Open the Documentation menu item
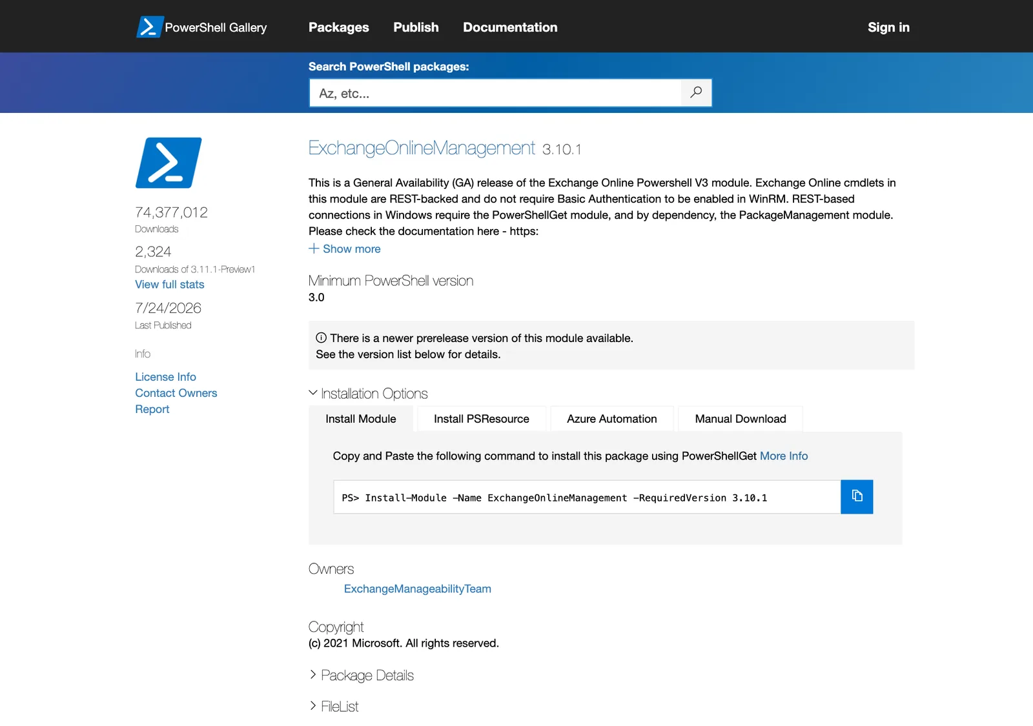 (510, 27)
